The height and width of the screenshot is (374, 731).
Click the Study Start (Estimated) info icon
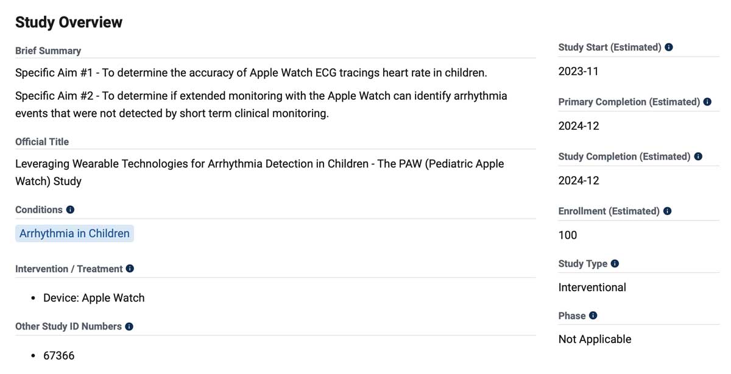pyautogui.click(x=668, y=46)
